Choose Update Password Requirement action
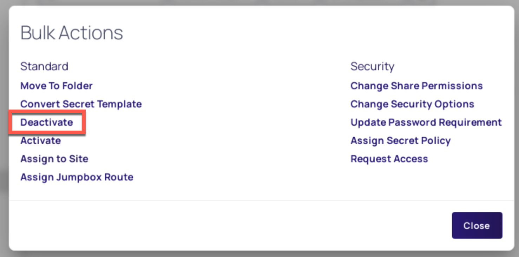The width and height of the screenshot is (519, 257). tap(426, 123)
